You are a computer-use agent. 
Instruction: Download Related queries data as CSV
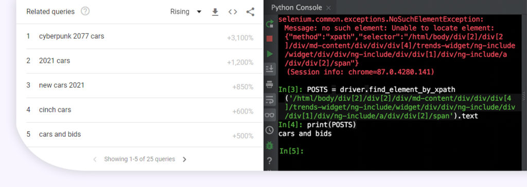215,12
